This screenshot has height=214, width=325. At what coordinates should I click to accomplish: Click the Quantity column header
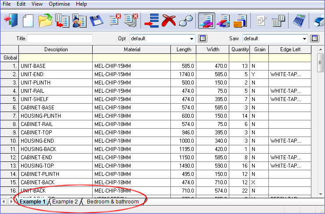(240, 49)
